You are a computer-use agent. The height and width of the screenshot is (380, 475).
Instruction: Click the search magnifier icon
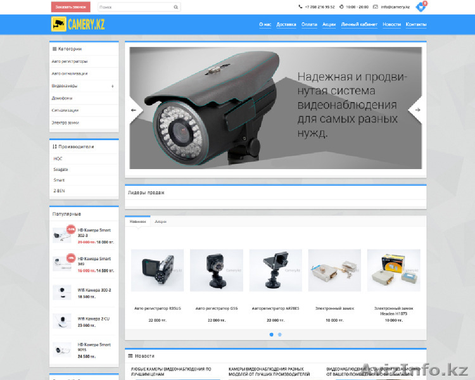tap(175, 7)
